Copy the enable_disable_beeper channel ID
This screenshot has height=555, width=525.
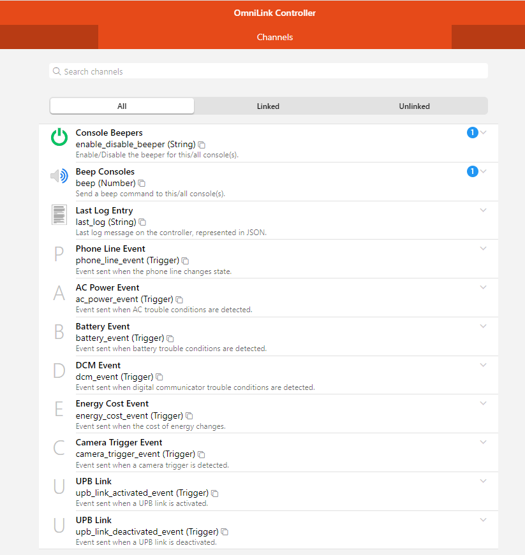tap(202, 145)
